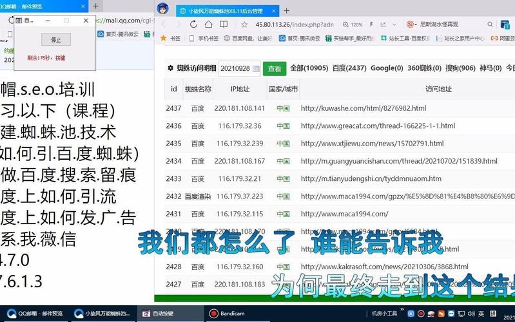Image resolution: width=515 pixels, height=322 pixels.
Task: Click the address bar URL 45.80.113.26
Action: tap(295, 24)
